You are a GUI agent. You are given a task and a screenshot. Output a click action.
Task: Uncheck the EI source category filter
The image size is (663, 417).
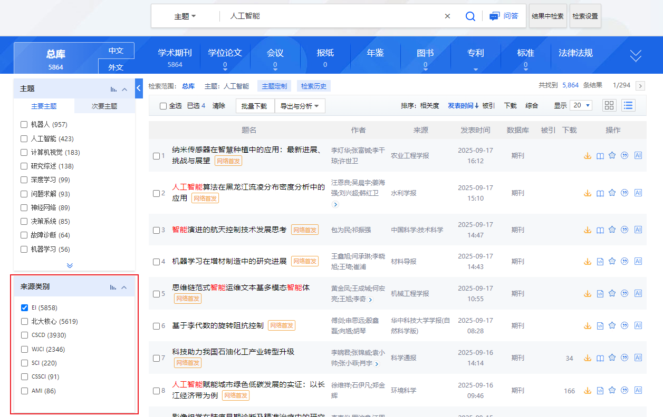[24, 307]
